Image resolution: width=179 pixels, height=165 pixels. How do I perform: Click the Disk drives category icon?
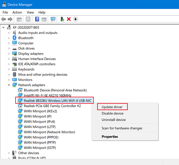(x=14, y=49)
